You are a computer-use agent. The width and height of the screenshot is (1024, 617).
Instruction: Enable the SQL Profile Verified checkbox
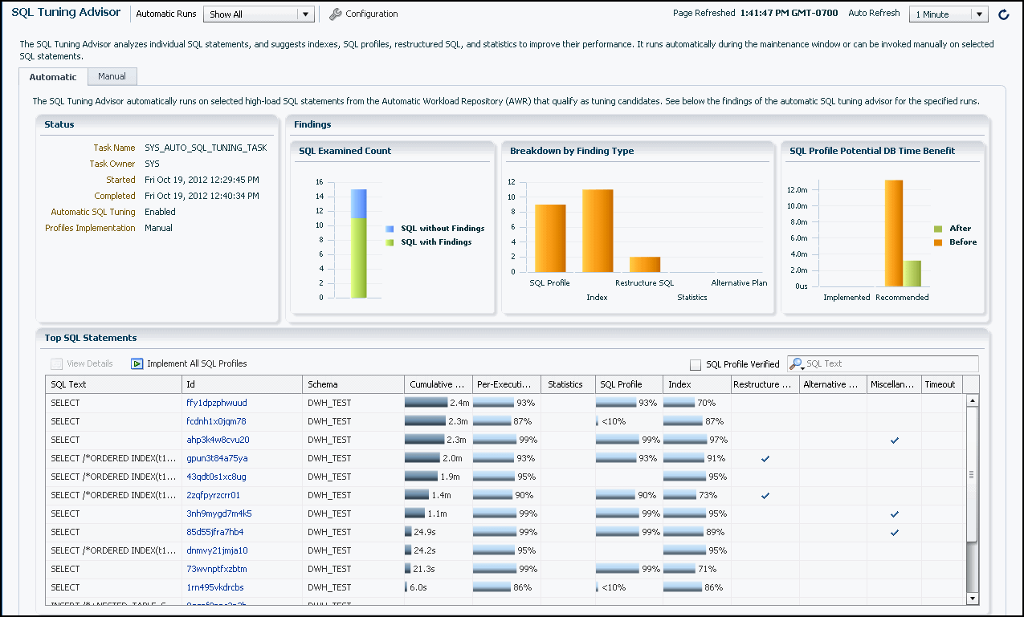pyautogui.click(x=696, y=364)
